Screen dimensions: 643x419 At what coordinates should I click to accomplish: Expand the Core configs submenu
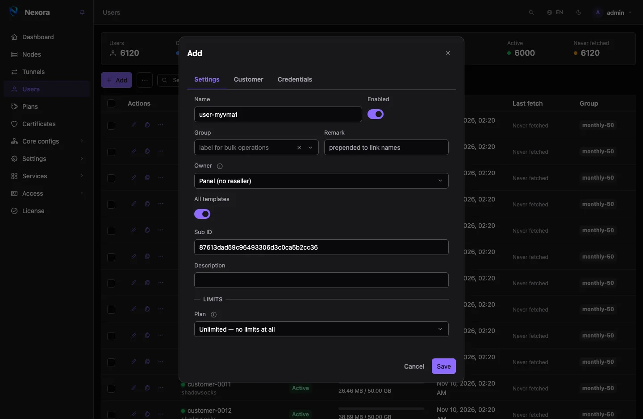47,141
